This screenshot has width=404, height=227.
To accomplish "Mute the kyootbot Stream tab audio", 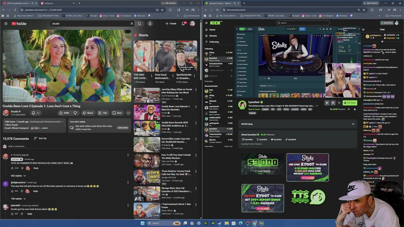I will (x=234, y=3).
